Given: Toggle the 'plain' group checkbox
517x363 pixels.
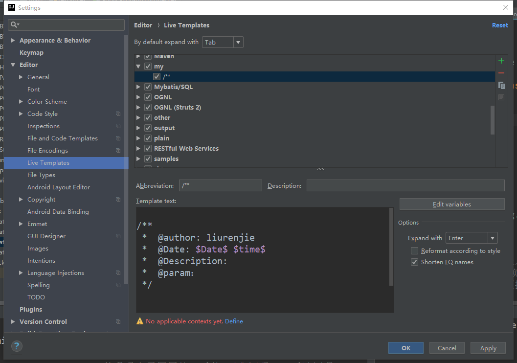Looking at the screenshot, I should [148, 138].
